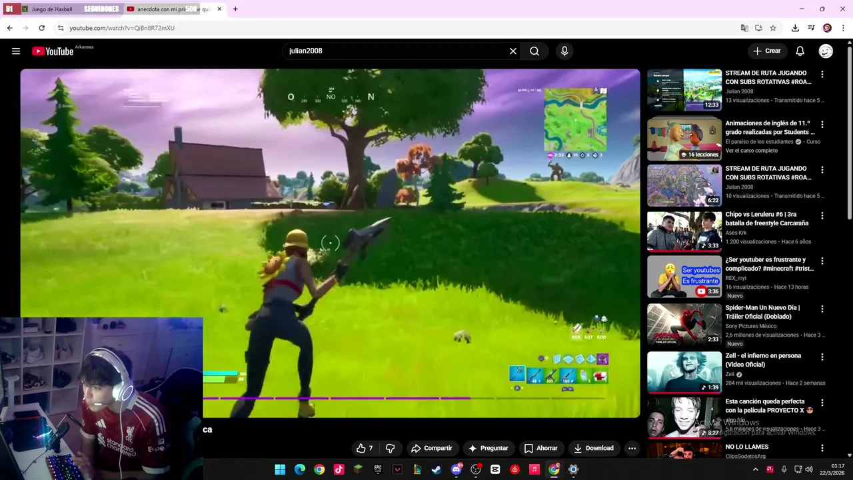Like the video with thumbs-up

(x=364, y=448)
